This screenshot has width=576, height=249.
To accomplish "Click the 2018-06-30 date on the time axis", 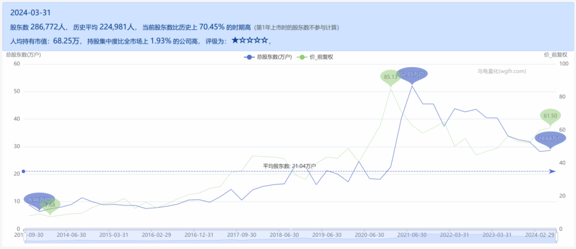I will point(284,234).
